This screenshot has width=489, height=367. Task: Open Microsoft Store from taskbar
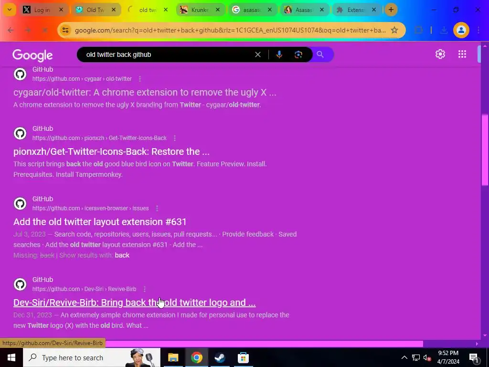click(243, 357)
